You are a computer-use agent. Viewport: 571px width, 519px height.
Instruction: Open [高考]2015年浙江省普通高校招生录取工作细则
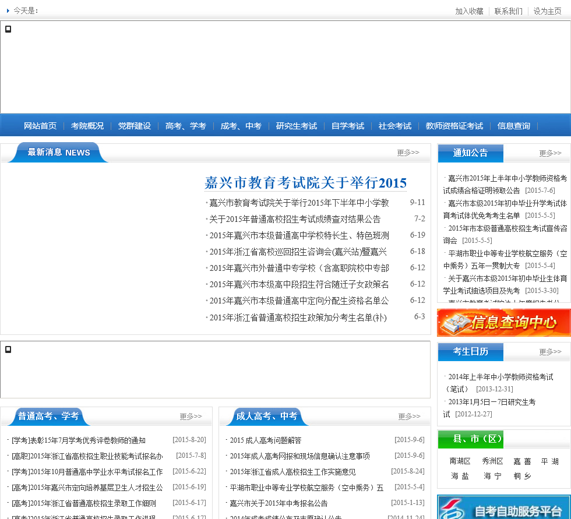click(84, 503)
